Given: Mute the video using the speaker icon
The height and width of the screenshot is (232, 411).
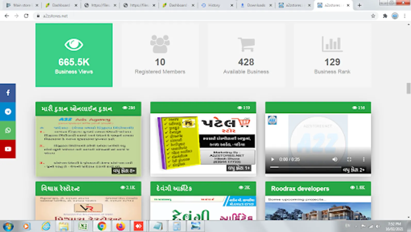Looking at the screenshot, I should (335, 159).
